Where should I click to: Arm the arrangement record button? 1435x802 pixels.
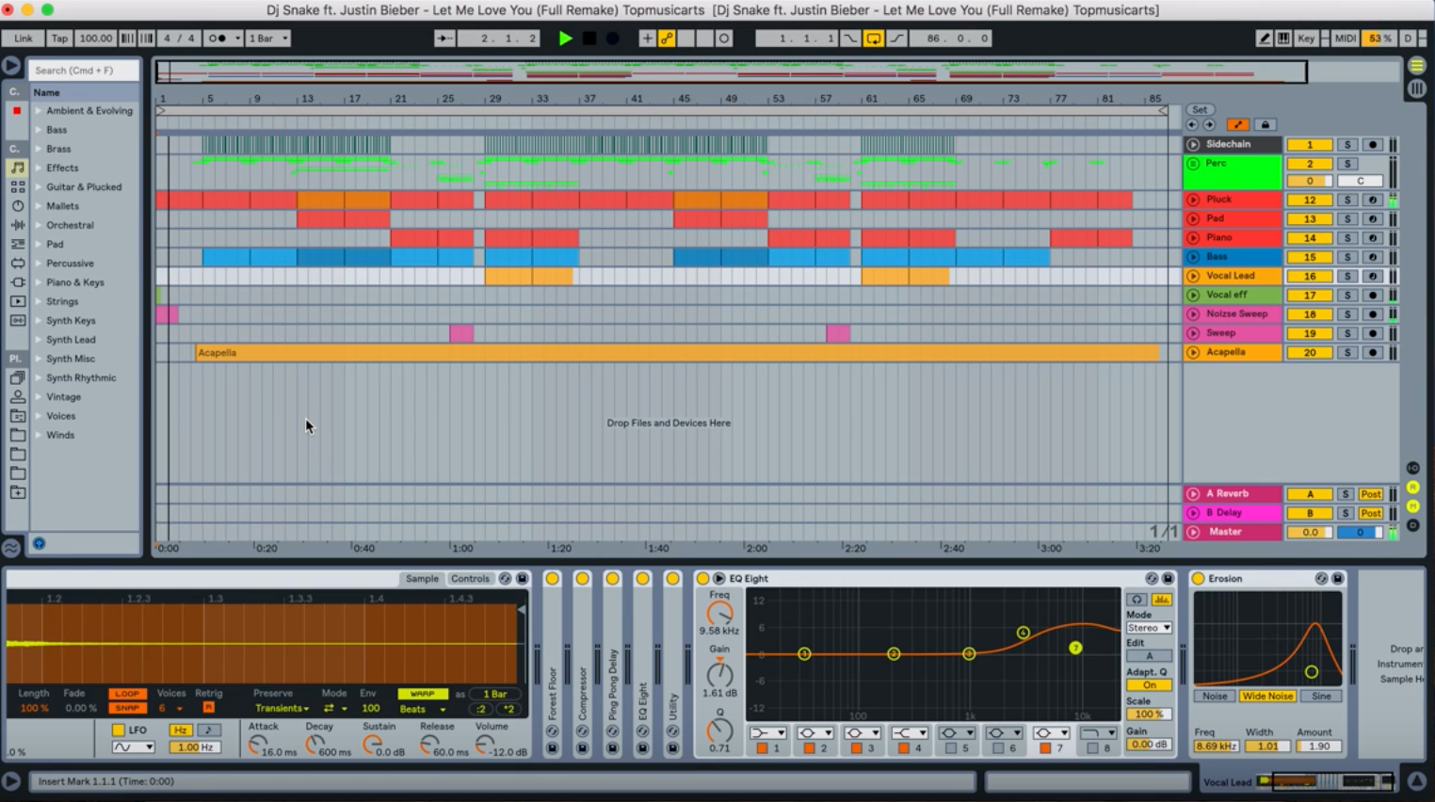pyautogui.click(x=613, y=39)
